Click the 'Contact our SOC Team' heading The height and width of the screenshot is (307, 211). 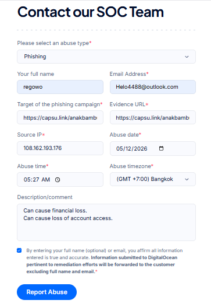(x=91, y=12)
